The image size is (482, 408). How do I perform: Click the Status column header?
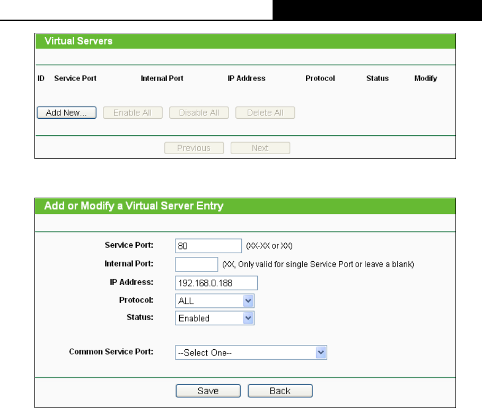378,78
